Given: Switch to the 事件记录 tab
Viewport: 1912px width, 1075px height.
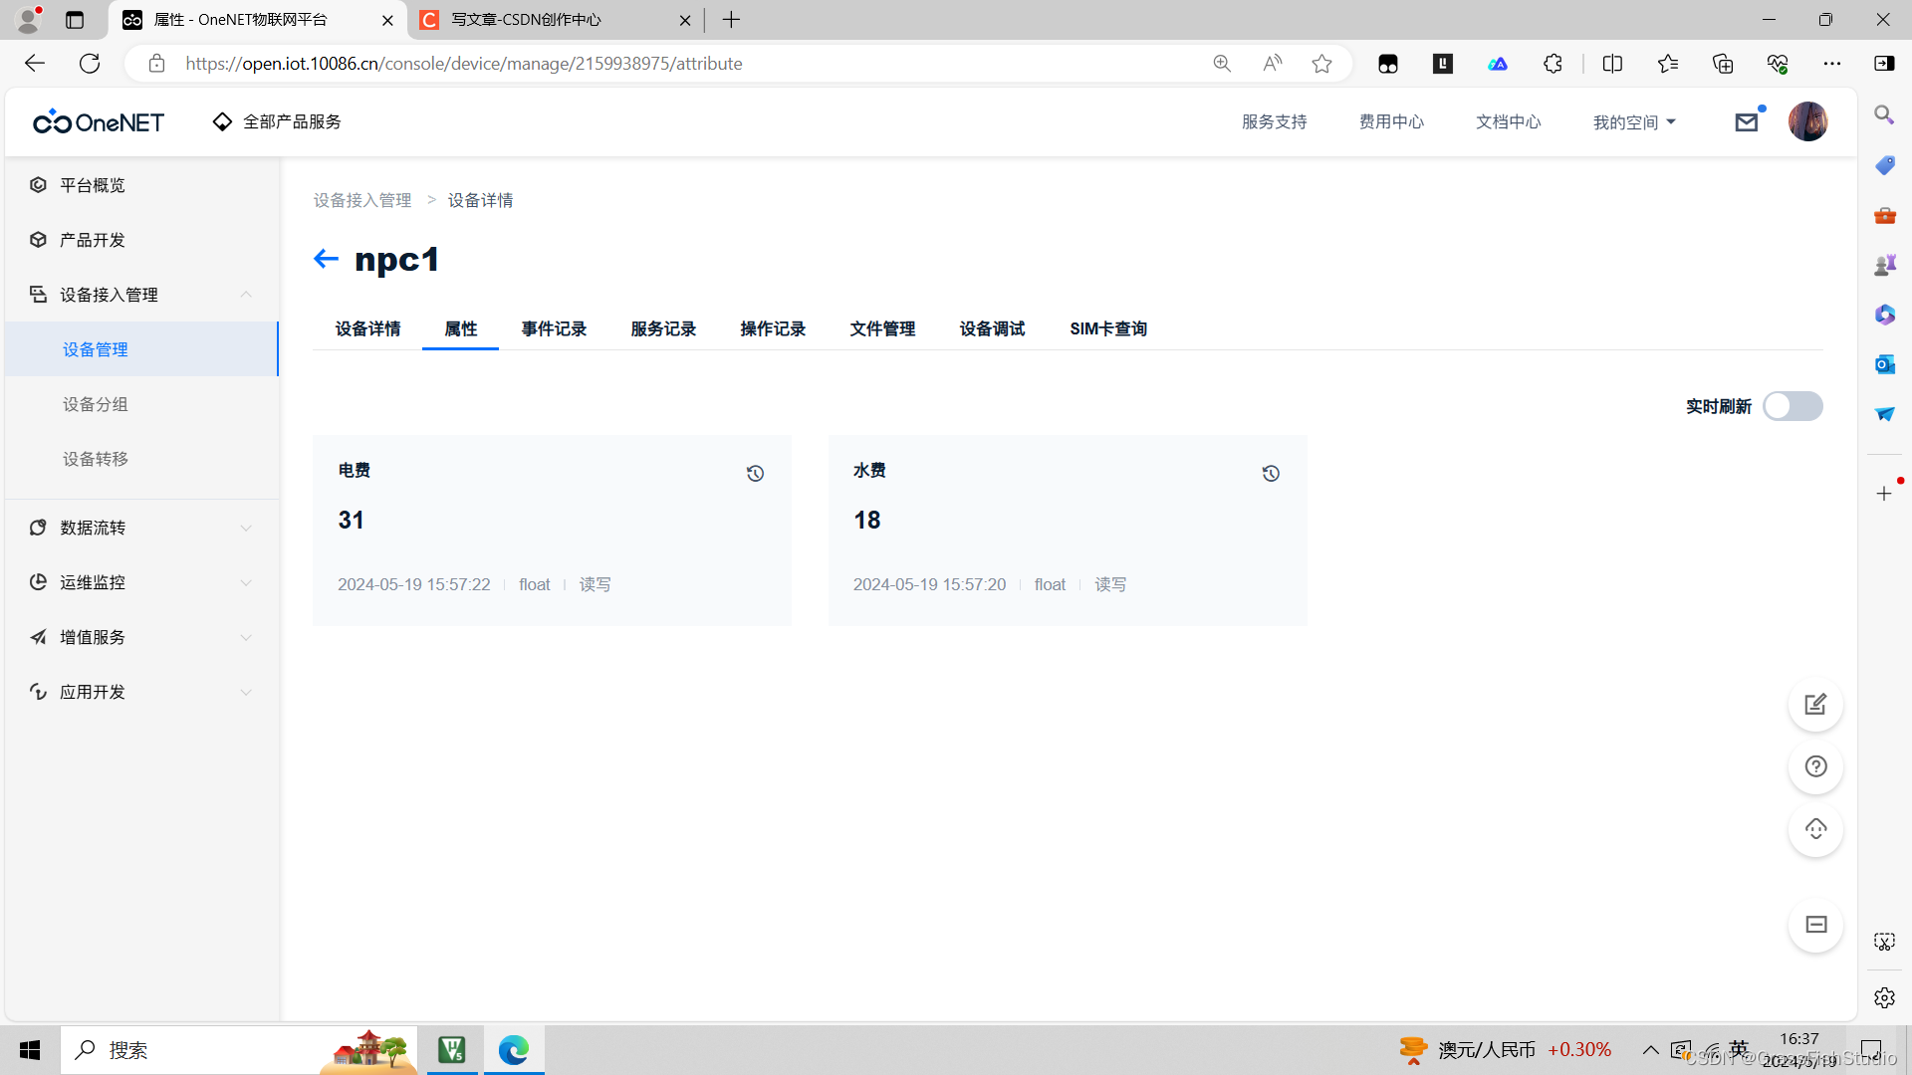Looking at the screenshot, I should click(x=554, y=329).
